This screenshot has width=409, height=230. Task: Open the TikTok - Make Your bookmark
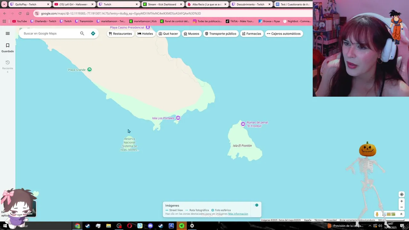point(240,21)
